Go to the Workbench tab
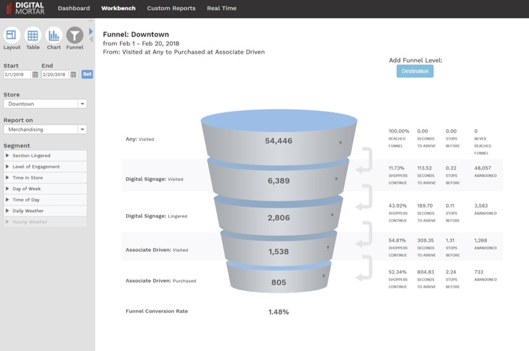Image resolution: width=529 pixels, height=351 pixels. click(118, 8)
